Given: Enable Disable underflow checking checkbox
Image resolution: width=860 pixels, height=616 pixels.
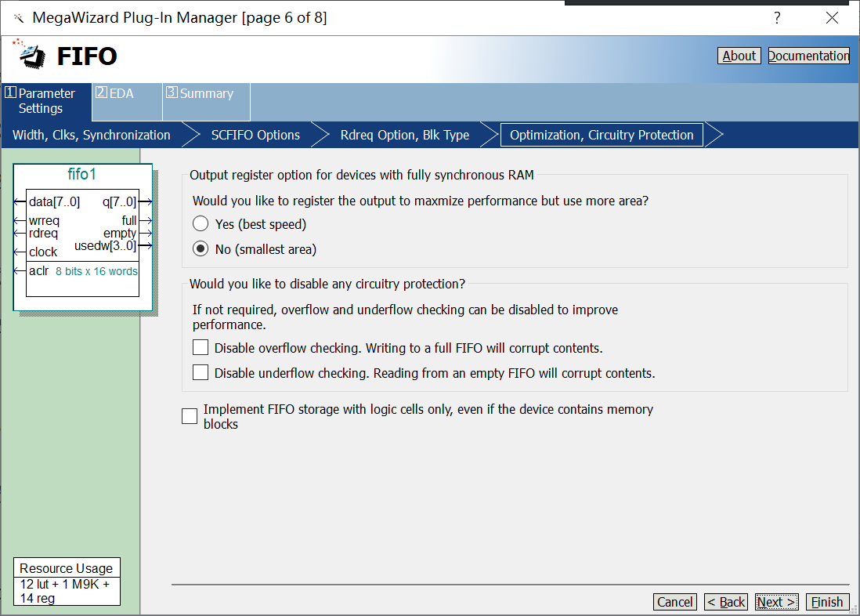Looking at the screenshot, I should pos(201,373).
